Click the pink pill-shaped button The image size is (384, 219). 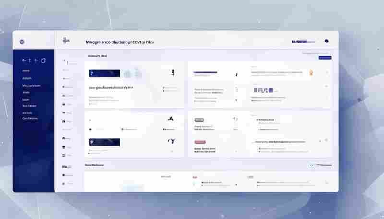coord(200,142)
